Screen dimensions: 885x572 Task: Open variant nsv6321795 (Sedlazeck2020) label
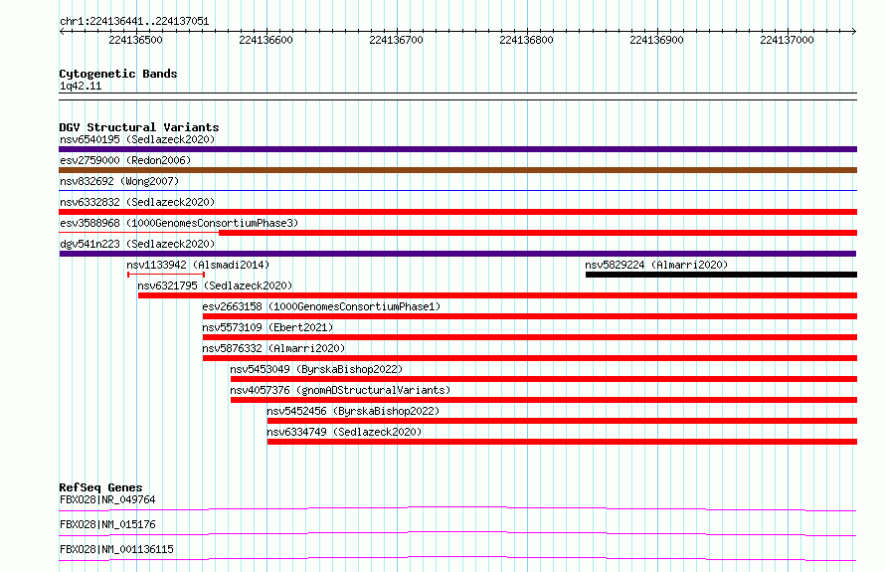215,286
